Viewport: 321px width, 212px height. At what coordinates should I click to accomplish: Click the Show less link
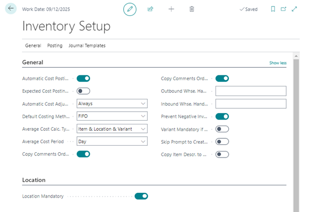click(278, 63)
